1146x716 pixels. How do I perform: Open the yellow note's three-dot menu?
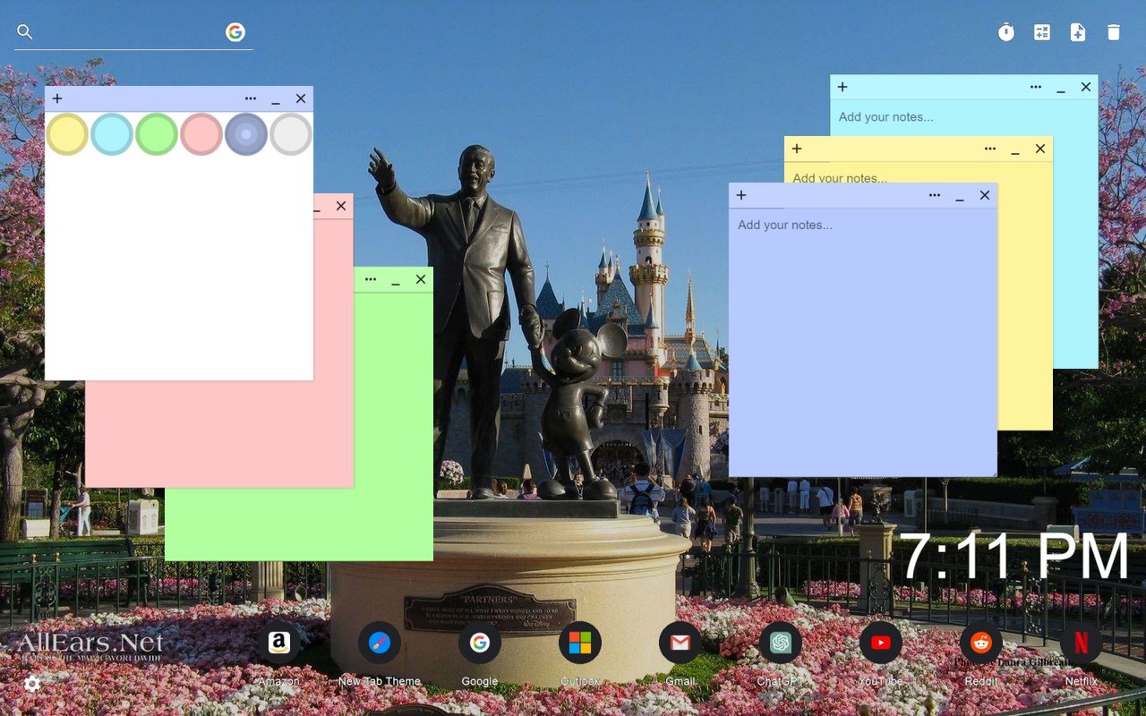(990, 149)
